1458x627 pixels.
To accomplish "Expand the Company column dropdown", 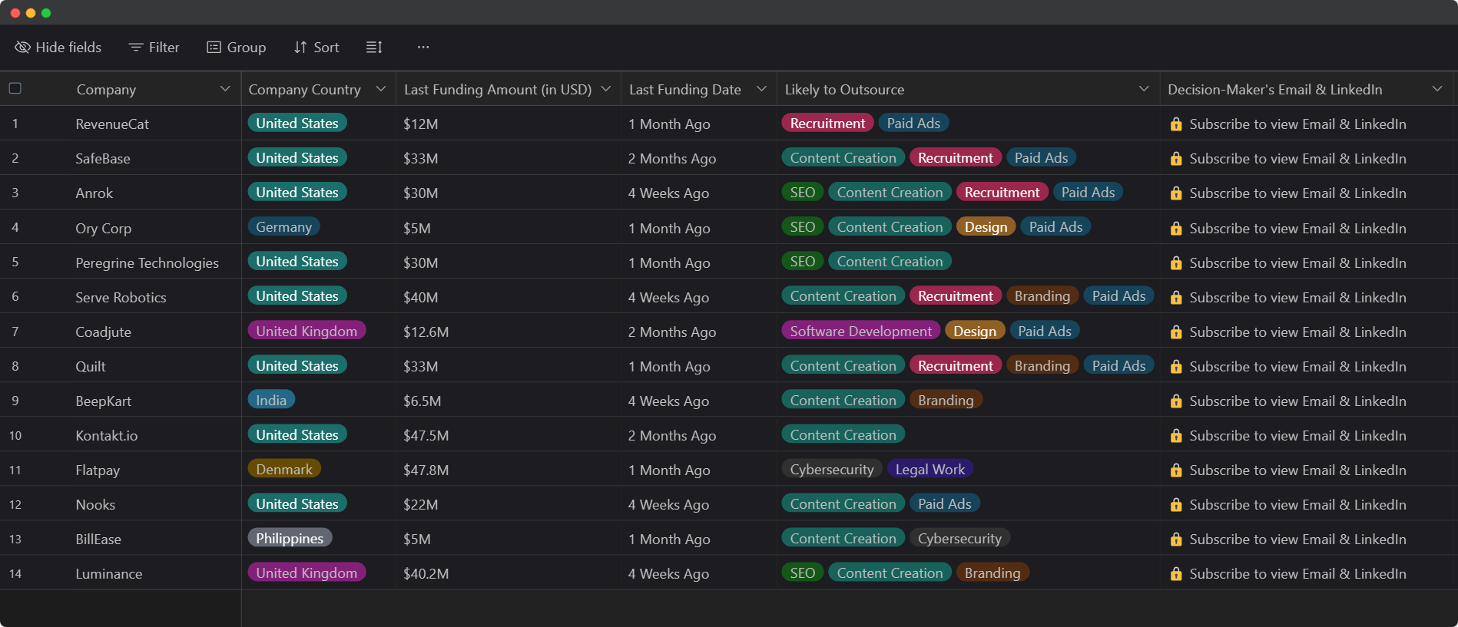I will pos(225,89).
